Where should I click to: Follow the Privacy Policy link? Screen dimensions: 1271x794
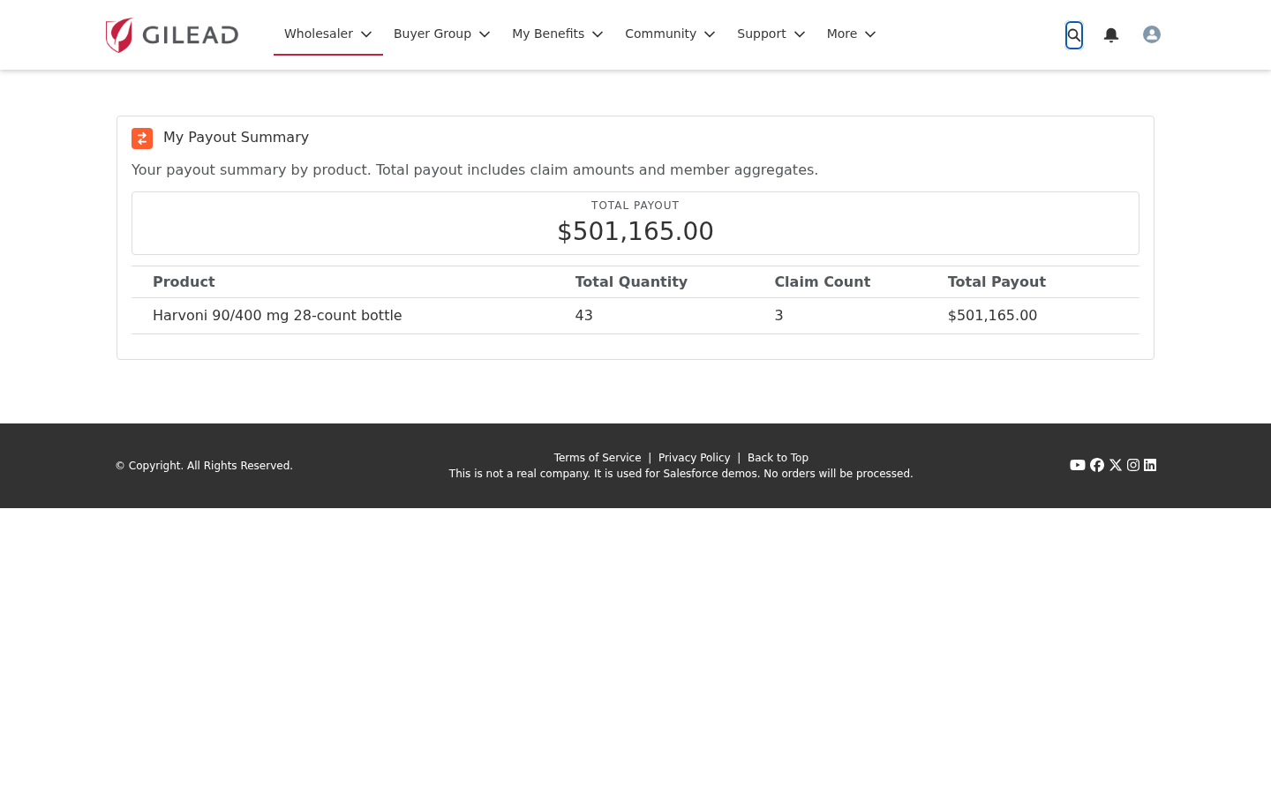pos(695,458)
